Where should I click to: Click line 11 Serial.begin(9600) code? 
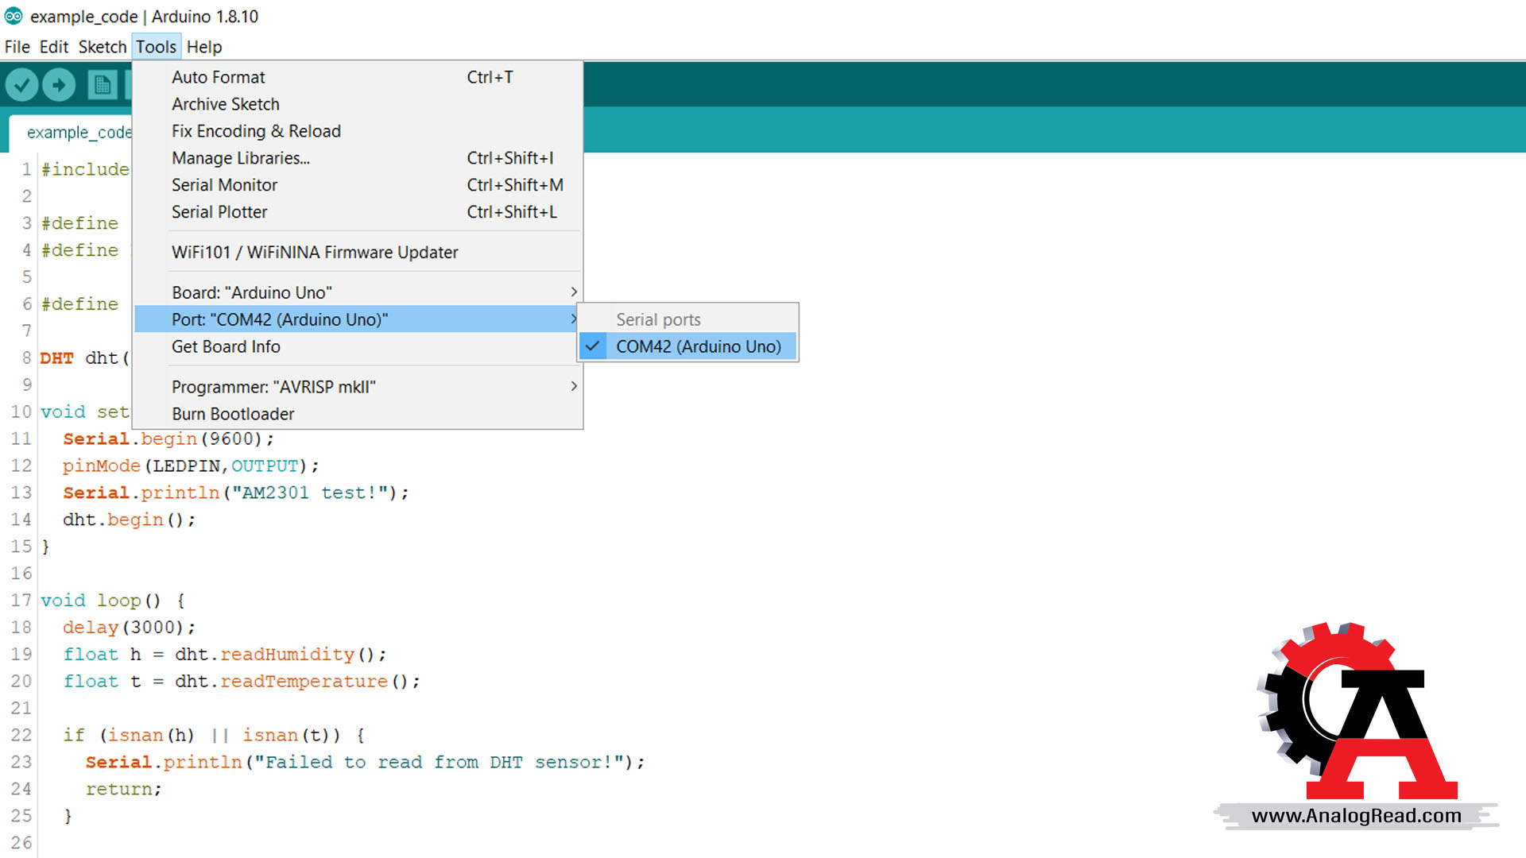(x=168, y=439)
